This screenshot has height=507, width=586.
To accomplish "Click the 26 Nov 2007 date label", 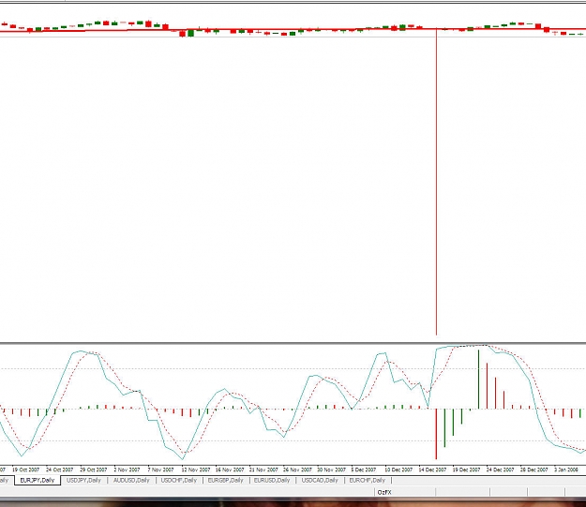I will (297, 470).
